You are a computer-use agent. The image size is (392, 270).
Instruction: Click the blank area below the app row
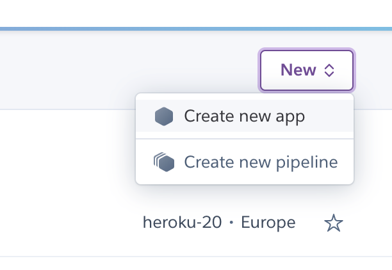pos(196,264)
